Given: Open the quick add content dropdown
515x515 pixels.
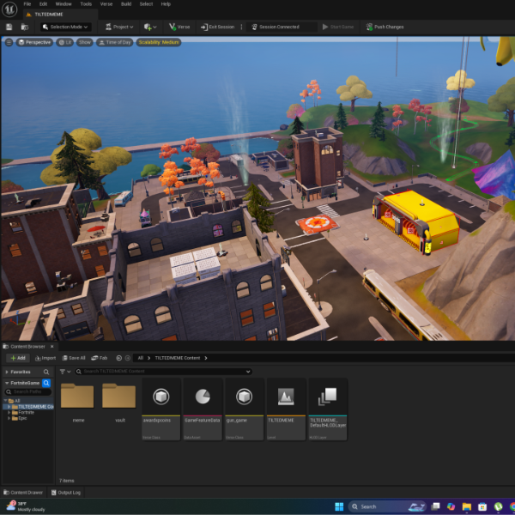Looking at the screenshot, I should 150,27.
